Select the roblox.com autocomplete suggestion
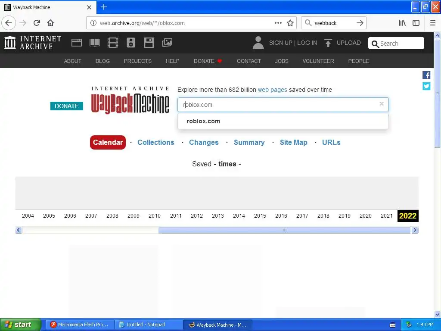Image resolution: width=441 pixels, height=331 pixels. coord(283,121)
